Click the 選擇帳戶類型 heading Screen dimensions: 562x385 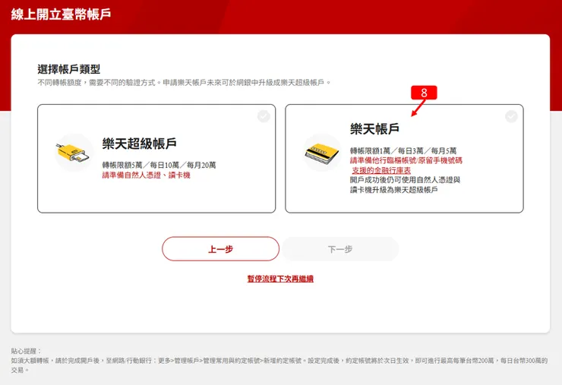[69, 69]
